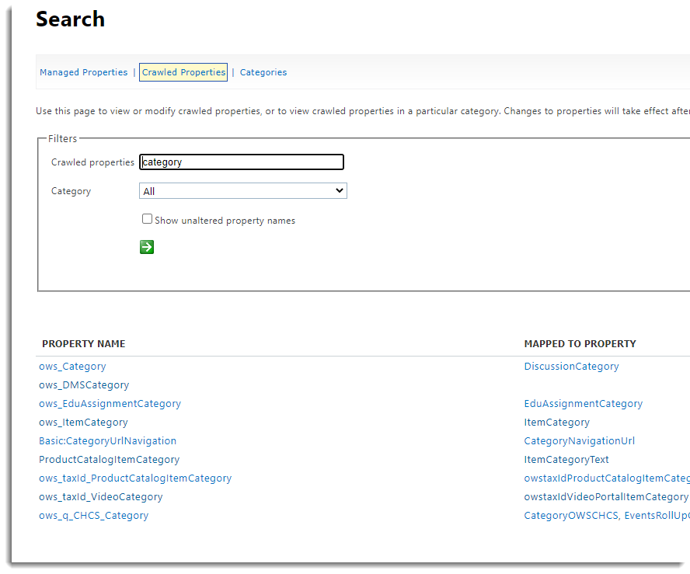Open the ows_ItemCategory crawled property
690x574 pixels.
(x=83, y=423)
